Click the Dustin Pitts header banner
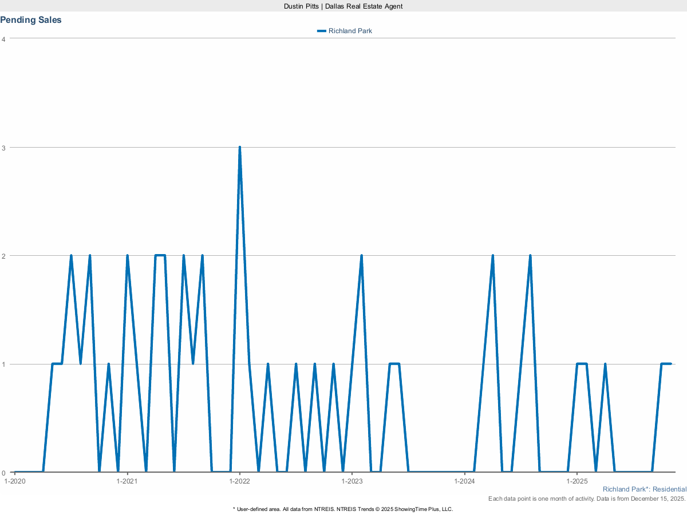Image resolution: width=687 pixels, height=515 pixels. click(342, 6)
